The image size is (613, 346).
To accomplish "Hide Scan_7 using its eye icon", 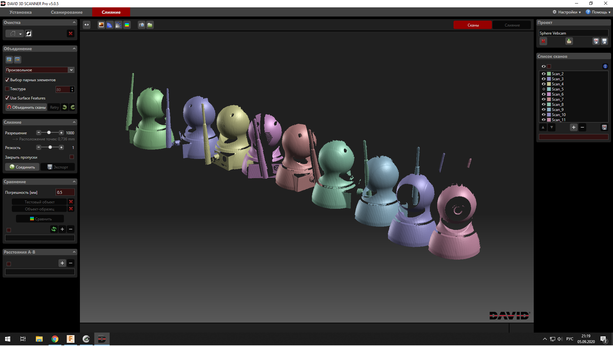I will pyautogui.click(x=543, y=99).
